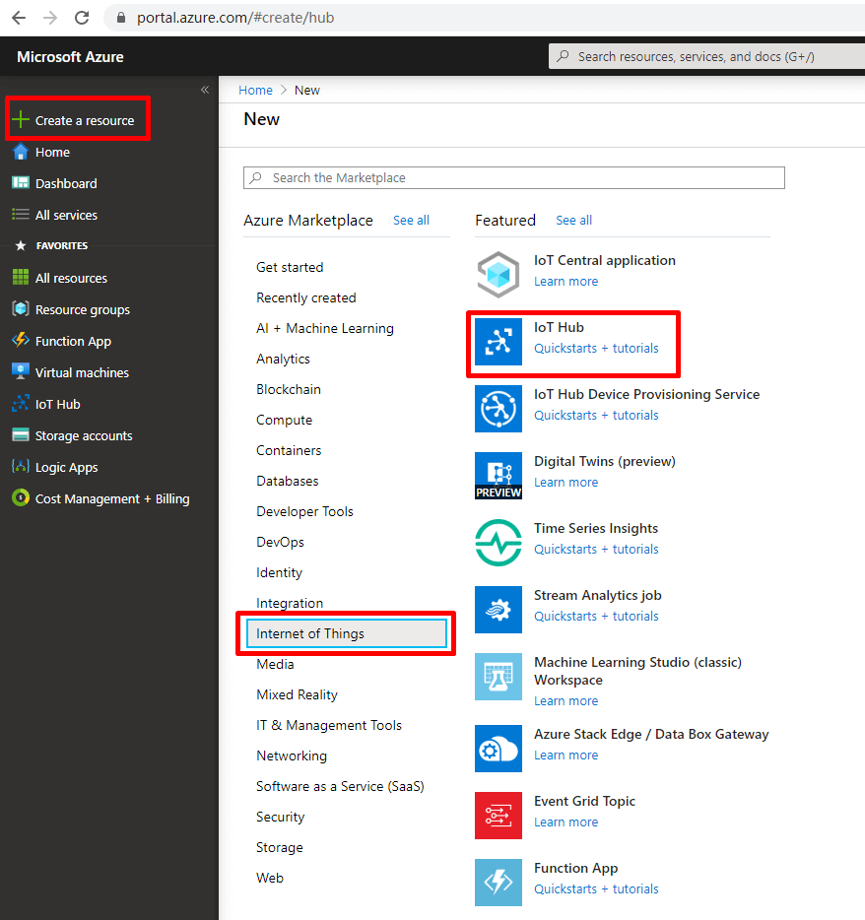Click the IoT Hub Device Provisioning Service icon
Viewport: 865px width, 920px height.
click(x=499, y=409)
